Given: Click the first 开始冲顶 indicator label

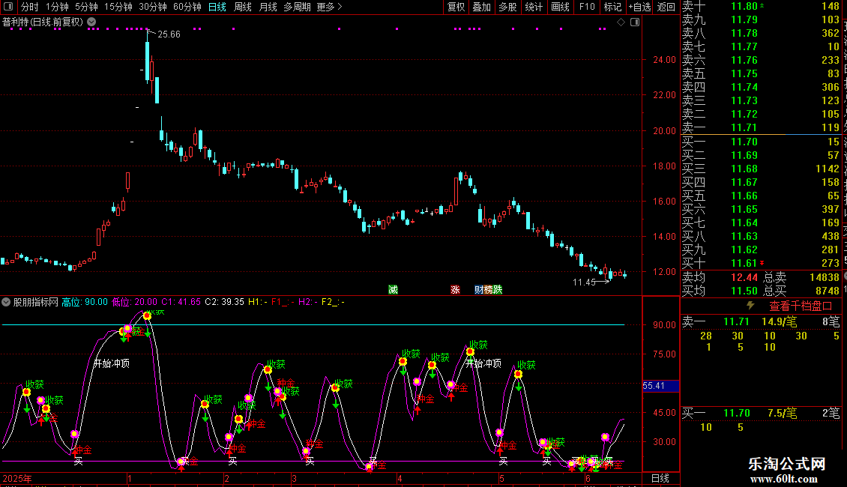Looking at the screenshot, I should (111, 363).
